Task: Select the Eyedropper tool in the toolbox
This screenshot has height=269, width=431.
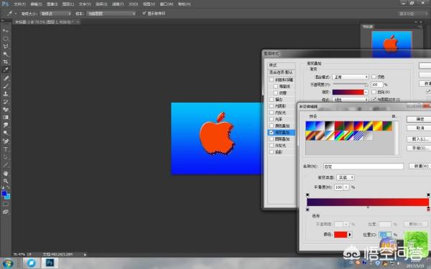Action: pyautogui.click(x=6, y=70)
